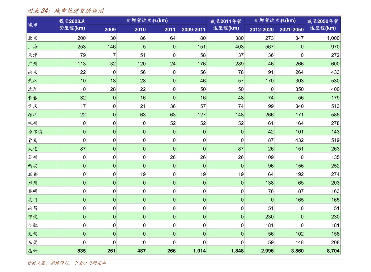Select the 2009-2011 column header
The width and height of the screenshot is (371, 272).
coord(193,30)
